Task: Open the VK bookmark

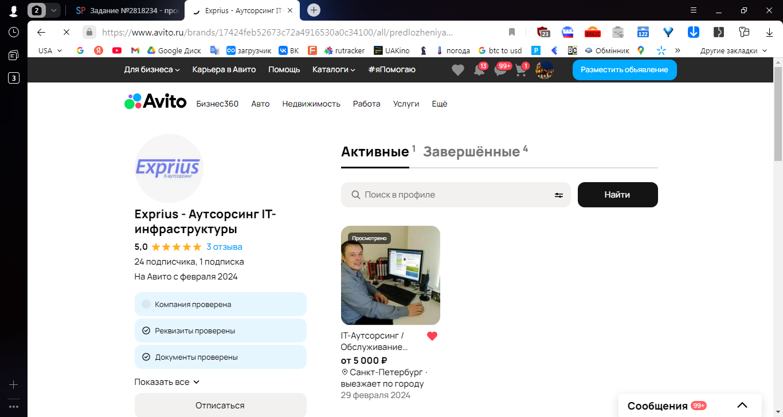Action: [289, 50]
